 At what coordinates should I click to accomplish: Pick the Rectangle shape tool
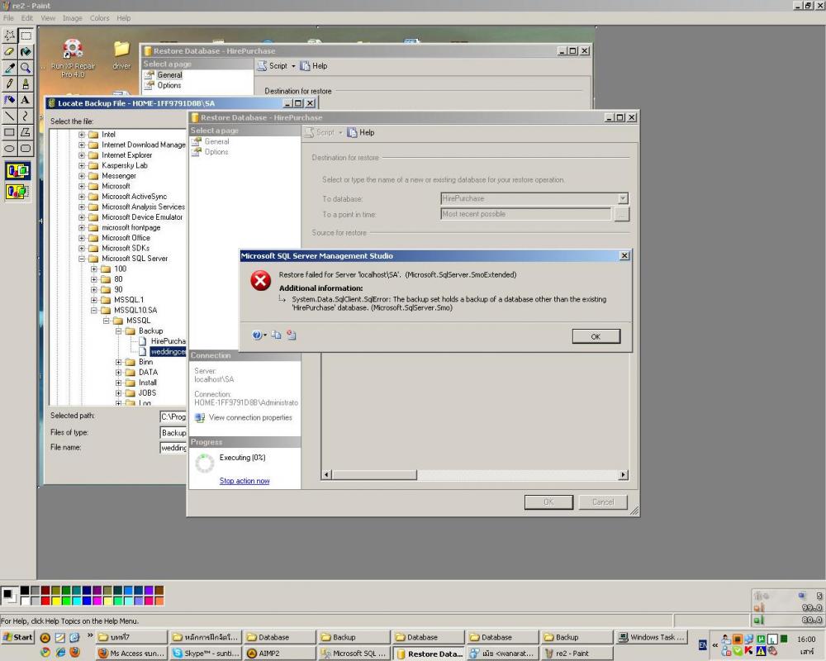9,132
